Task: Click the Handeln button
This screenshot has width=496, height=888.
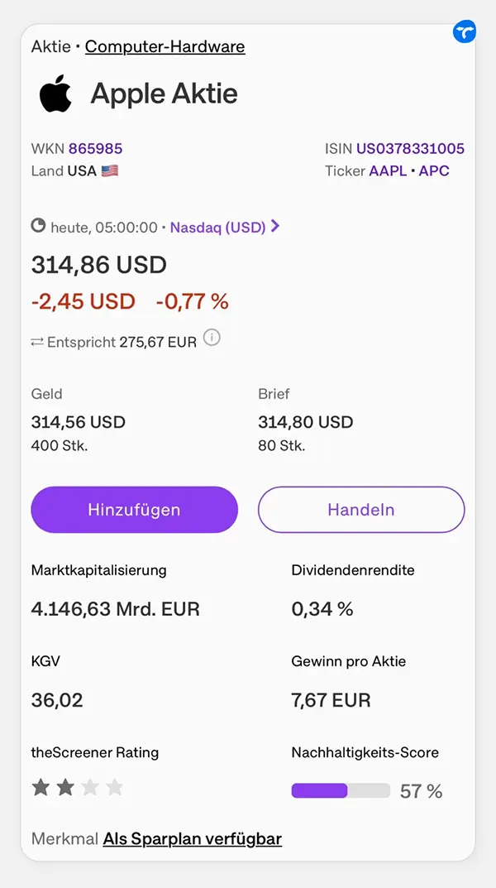Action: pos(361,510)
